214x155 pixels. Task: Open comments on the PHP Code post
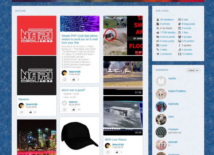click(65, 80)
